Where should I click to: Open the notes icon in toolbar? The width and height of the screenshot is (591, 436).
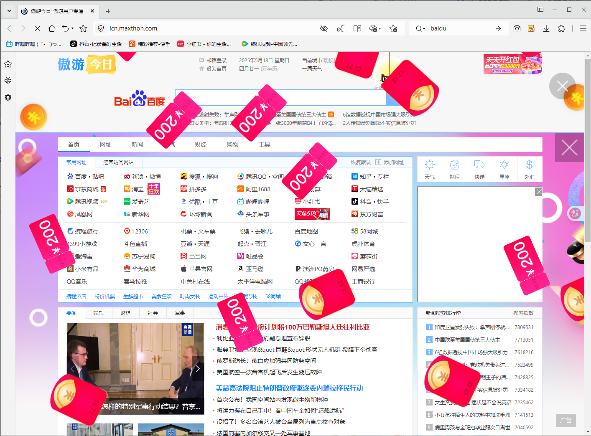click(531, 28)
